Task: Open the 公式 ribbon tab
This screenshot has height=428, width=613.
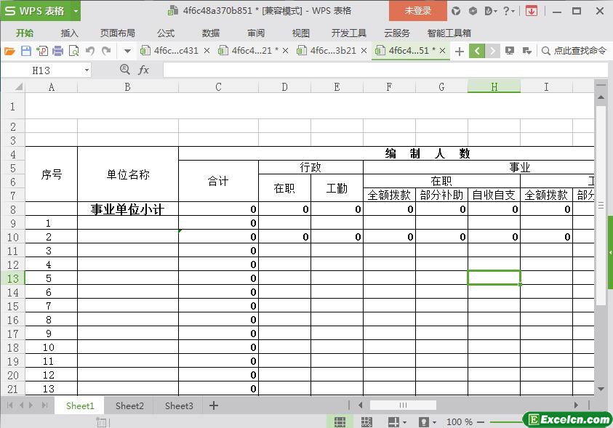Action: pos(166,33)
